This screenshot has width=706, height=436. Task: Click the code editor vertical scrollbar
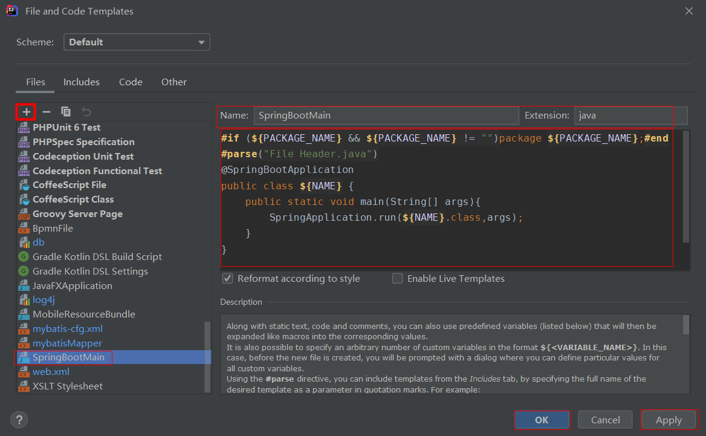coord(685,186)
